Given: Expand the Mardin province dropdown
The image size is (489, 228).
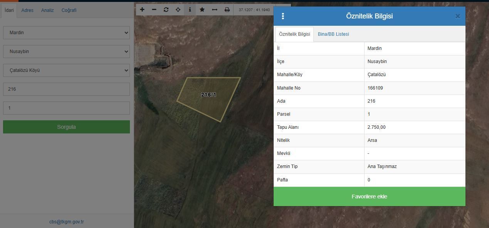Looking at the screenshot, I should pos(66,33).
